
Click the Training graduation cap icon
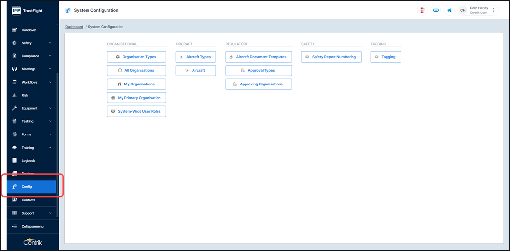pyautogui.click(x=14, y=148)
